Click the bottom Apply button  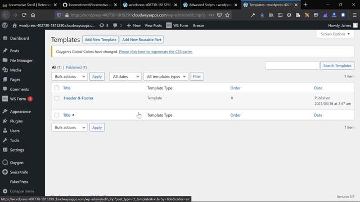pyautogui.click(x=97, y=127)
